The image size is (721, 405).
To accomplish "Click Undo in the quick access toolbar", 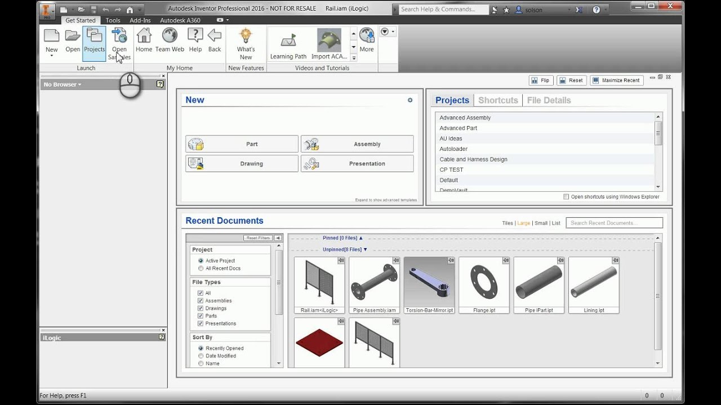I will (x=105, y=10).
